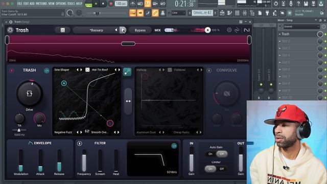Select previous Trash preset arrow
Viewport: 327px width, 184px height.
tap(116, 30)
